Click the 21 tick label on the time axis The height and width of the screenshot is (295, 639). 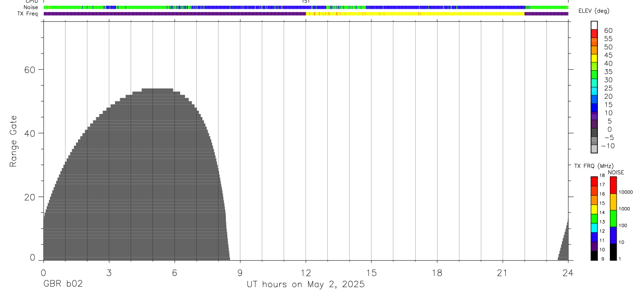[503, 273]
